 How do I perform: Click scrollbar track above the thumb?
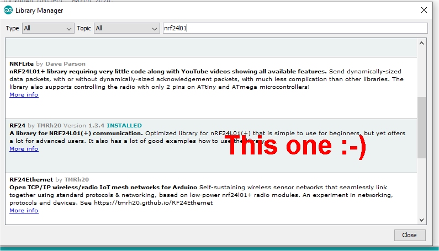[x=422, y=72]
